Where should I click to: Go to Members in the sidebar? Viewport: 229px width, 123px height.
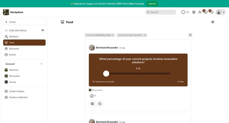coord(14,36)
